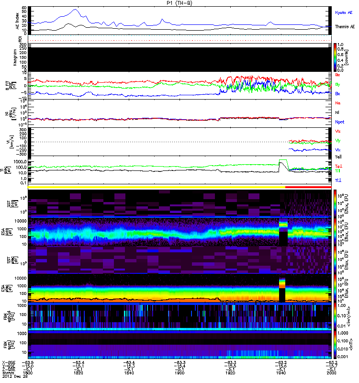Click the ROI axis label
The width and height of the screenshot is (359, 383).
tap(20, 39)
